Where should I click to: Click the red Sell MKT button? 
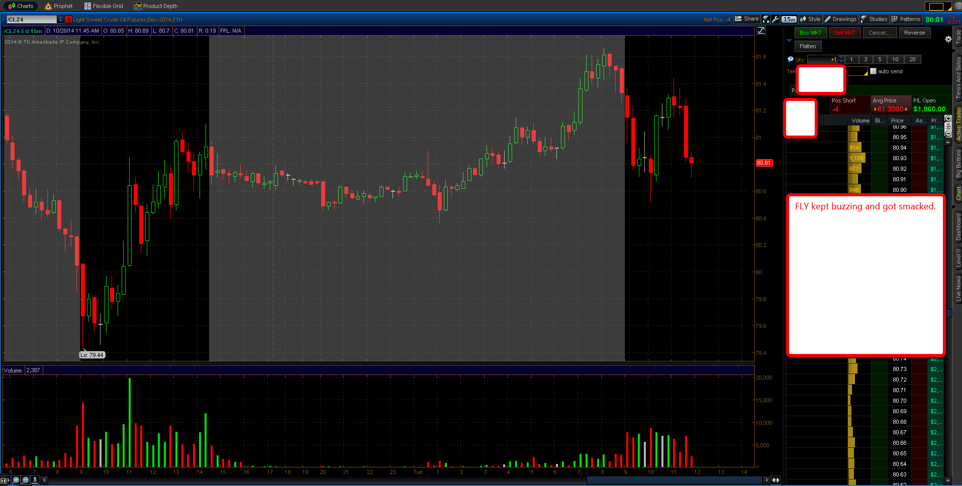pos(844,33)
